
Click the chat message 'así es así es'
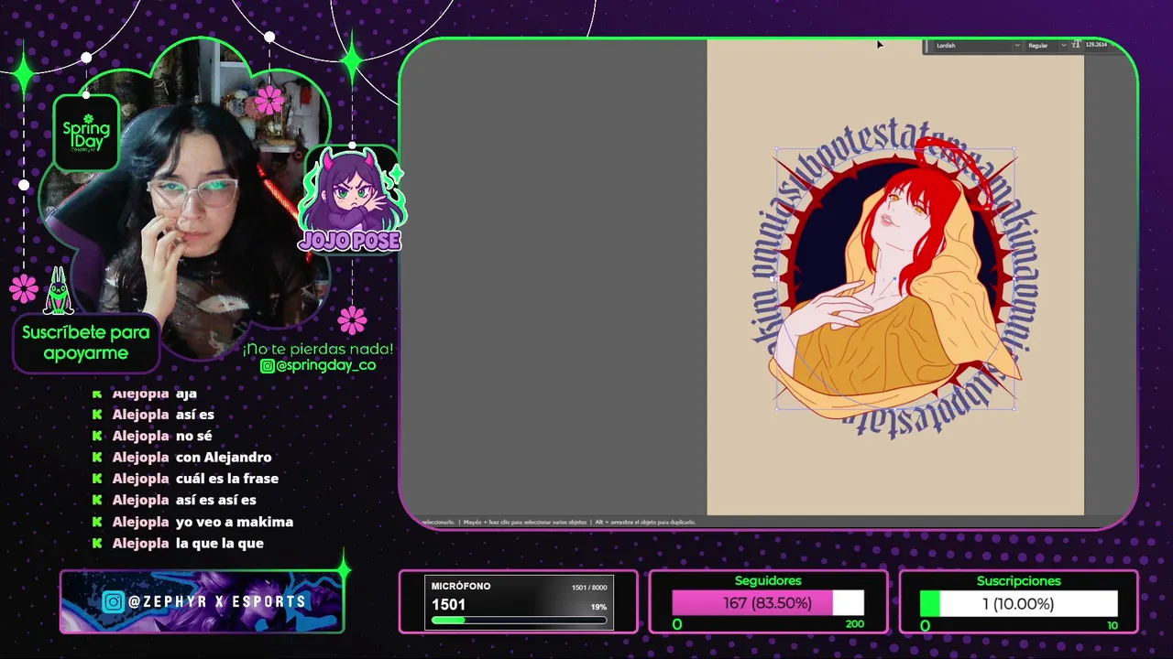216,500
